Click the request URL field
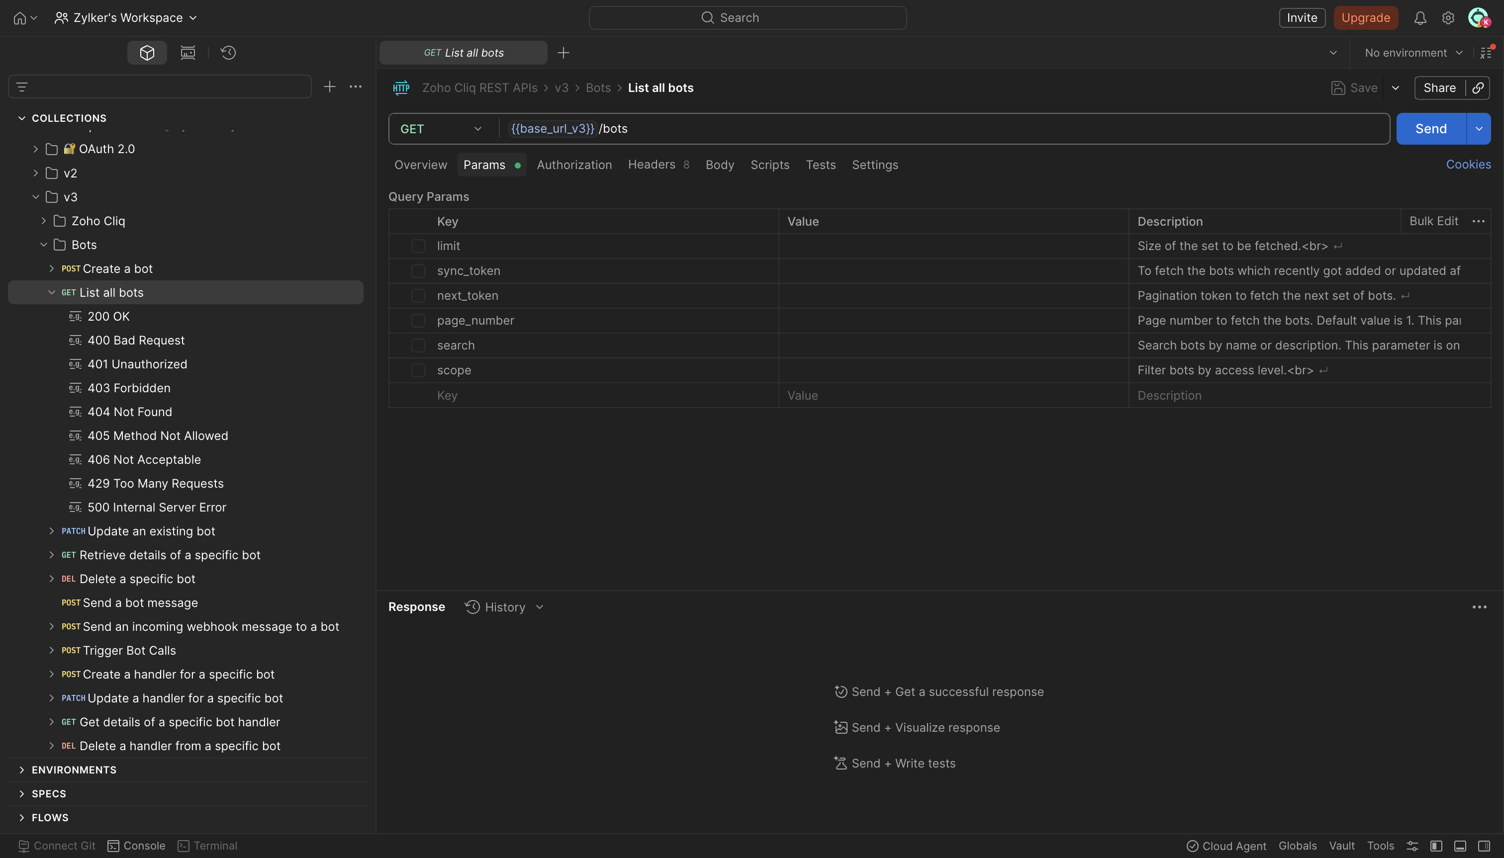The image size is (1504, 858). (943, 128)
